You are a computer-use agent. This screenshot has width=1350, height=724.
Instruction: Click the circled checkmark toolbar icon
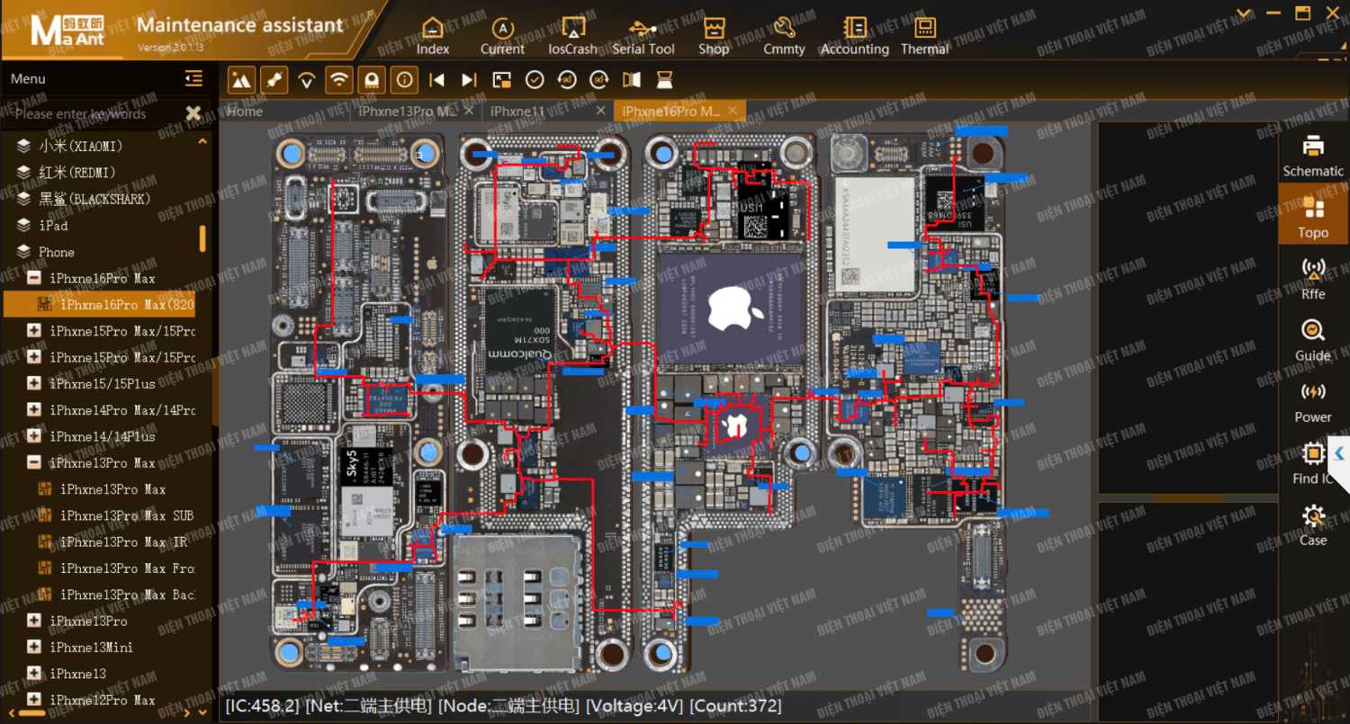pos(535,80)
